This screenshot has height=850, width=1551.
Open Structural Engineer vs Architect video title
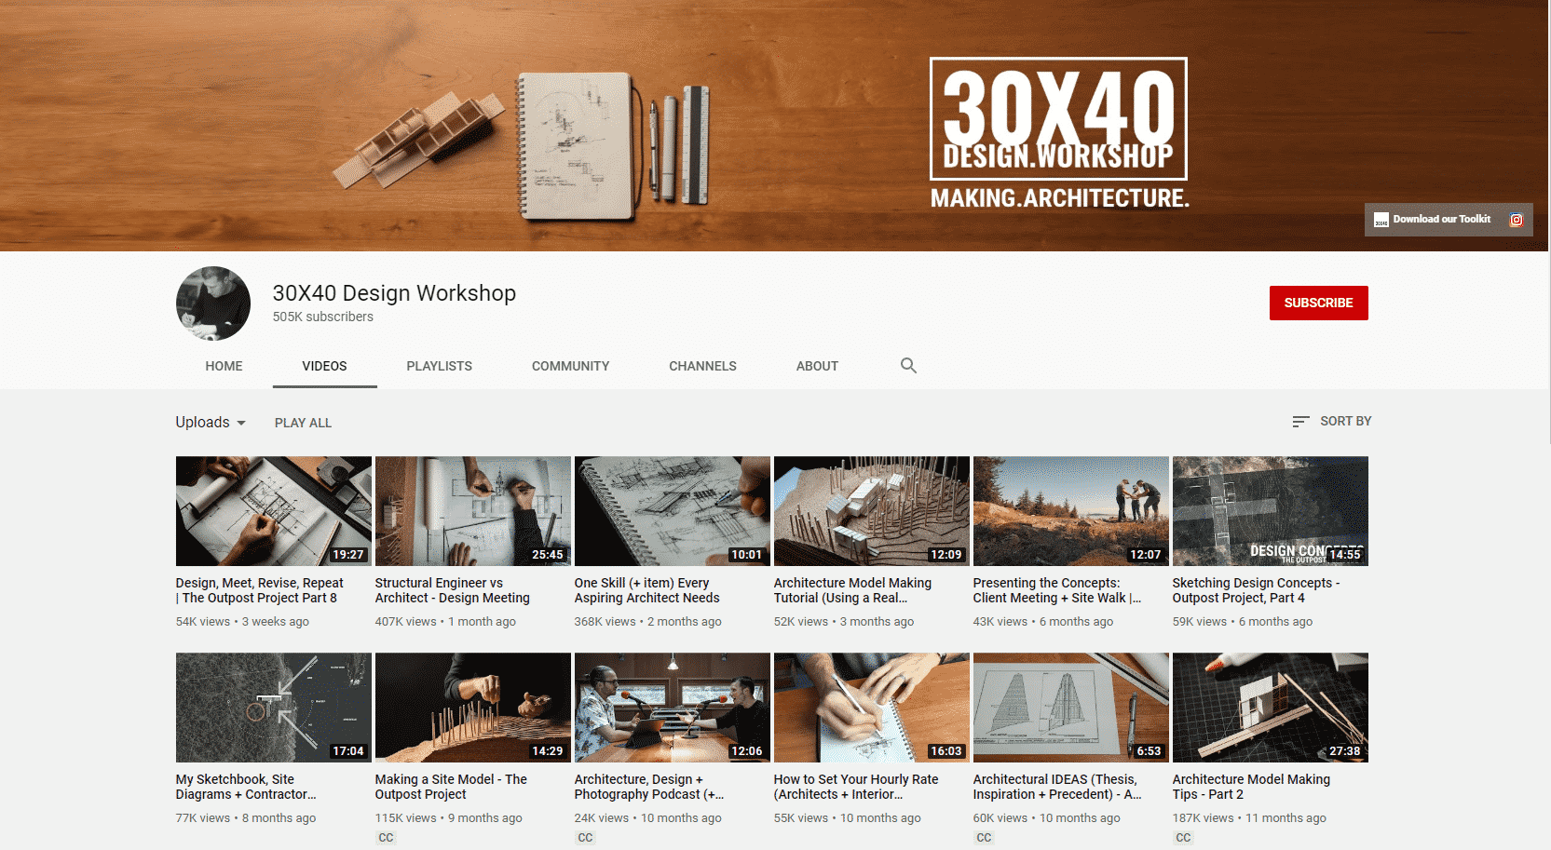452,590
